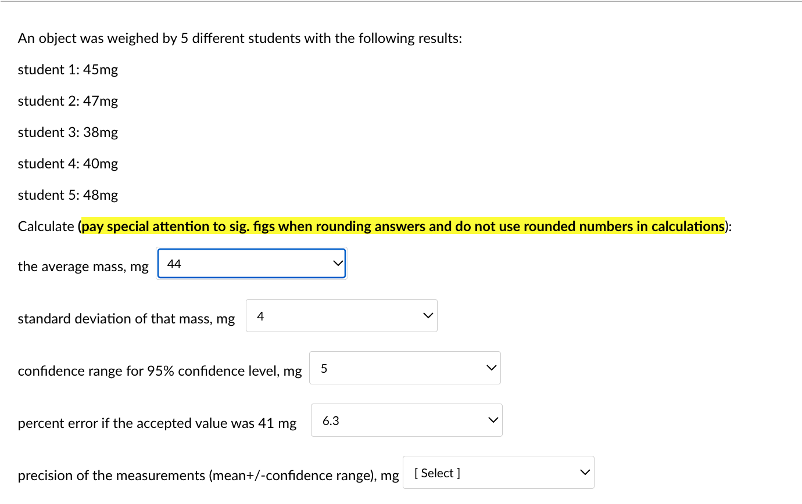Click the 'the average mass, mg' label

[x=83, y=267]
